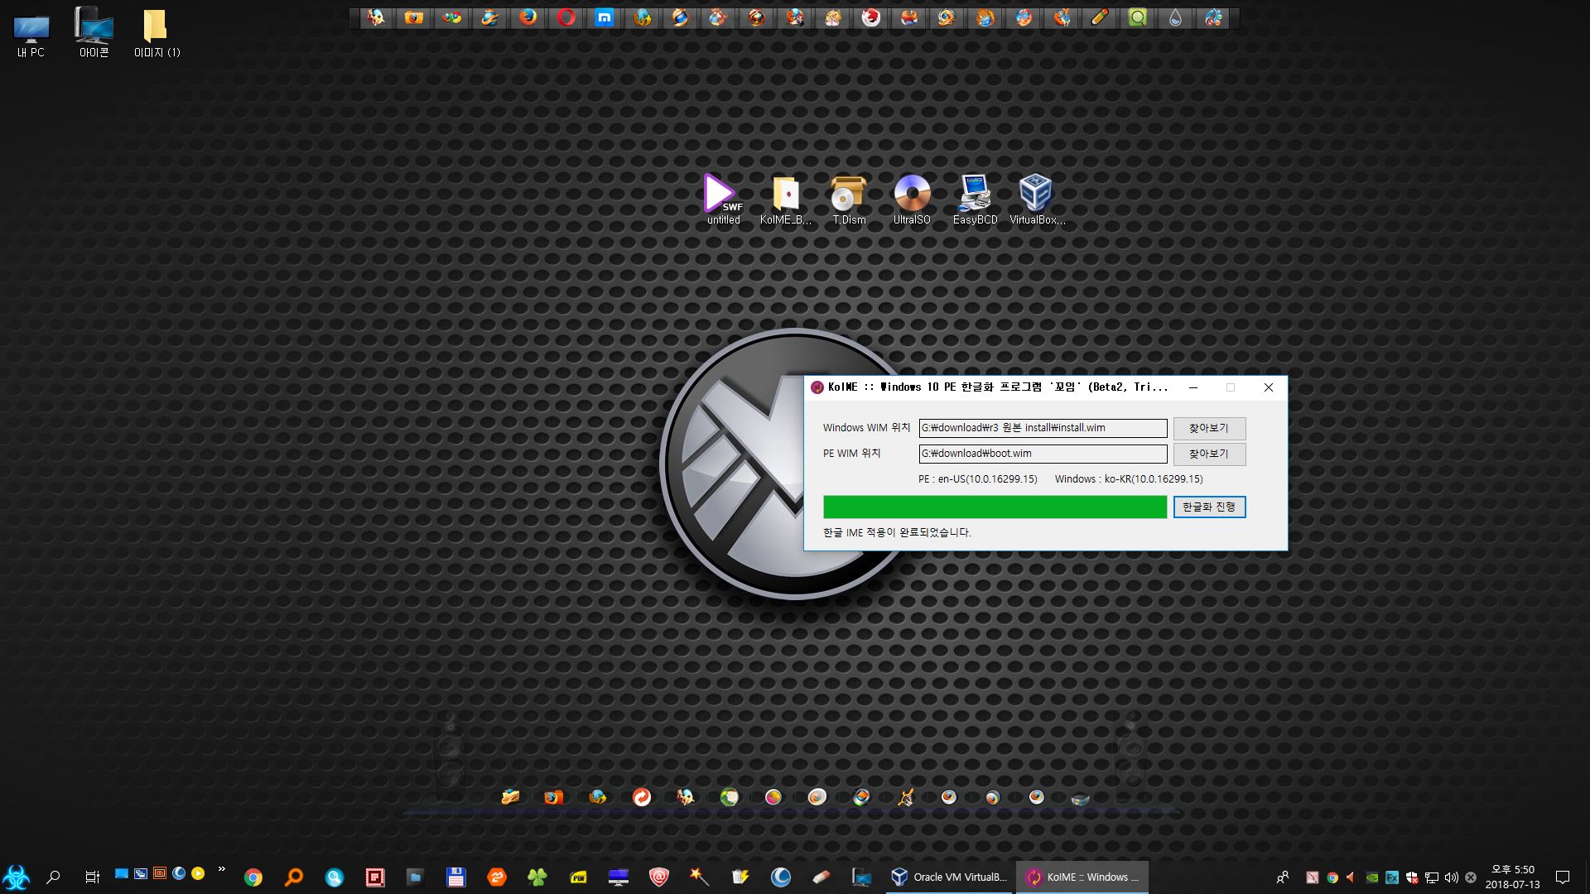Launch UltraISO desktop shortcut
Image resolution: width=1590 pixels, height=894 pixels.
pyautogui.click(x=912, y=199)
